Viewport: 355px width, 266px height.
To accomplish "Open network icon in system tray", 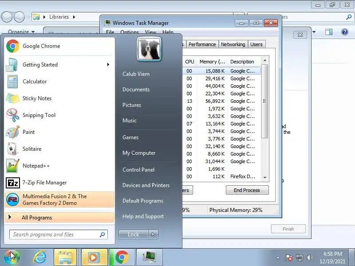I will click(299, 258).
